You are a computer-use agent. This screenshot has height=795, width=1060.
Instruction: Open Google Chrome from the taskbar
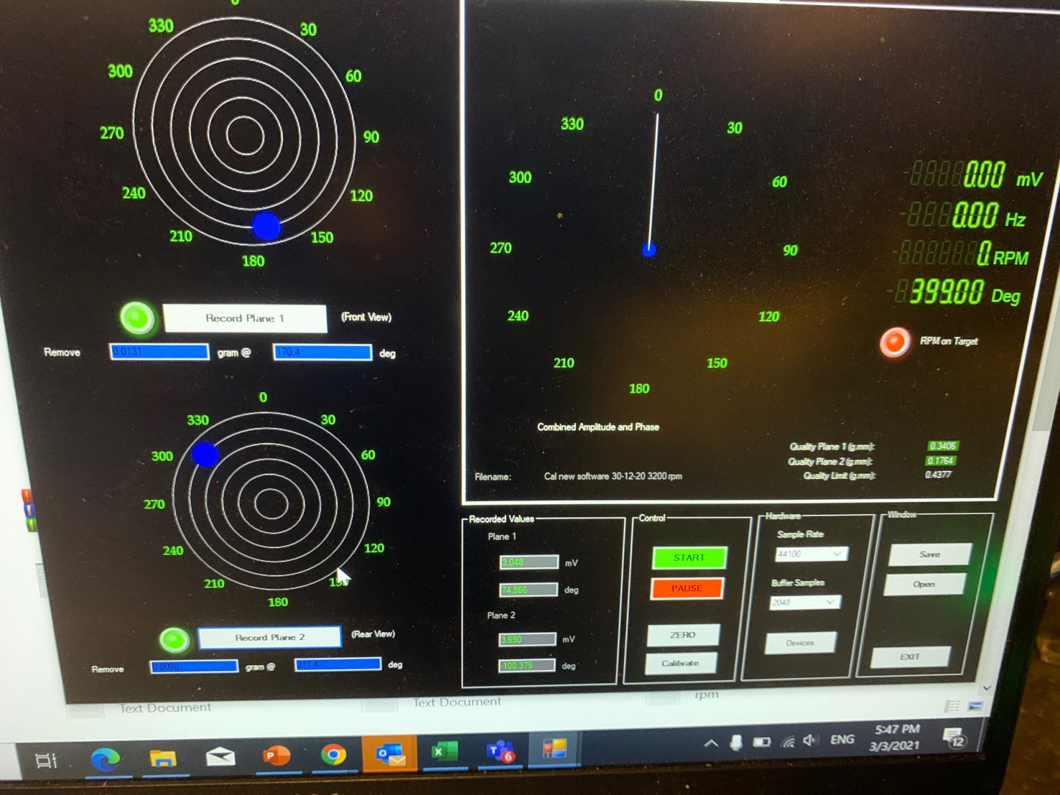pos(333,754)
